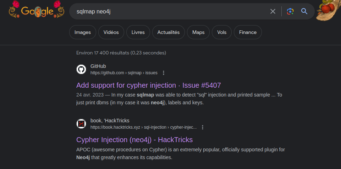Open Google Lens image search
Viewport: 341px width, 169px height.
point(290,11)
